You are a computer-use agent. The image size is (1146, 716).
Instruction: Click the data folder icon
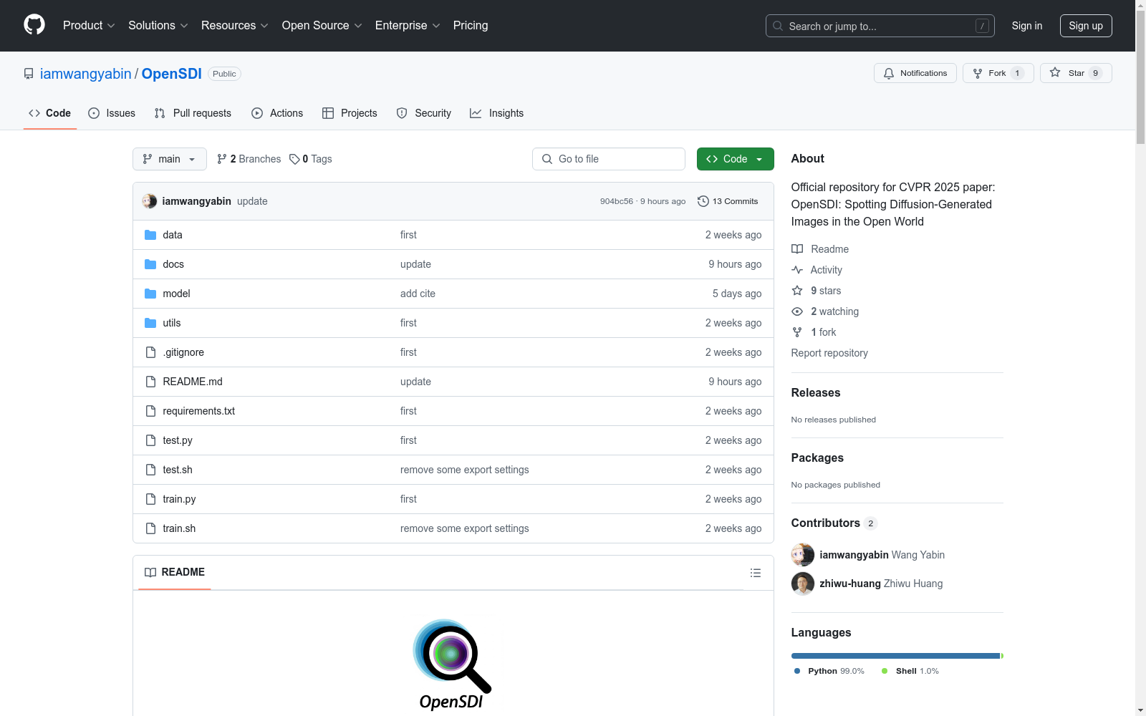pyautogui.click(x=150, y=235)
